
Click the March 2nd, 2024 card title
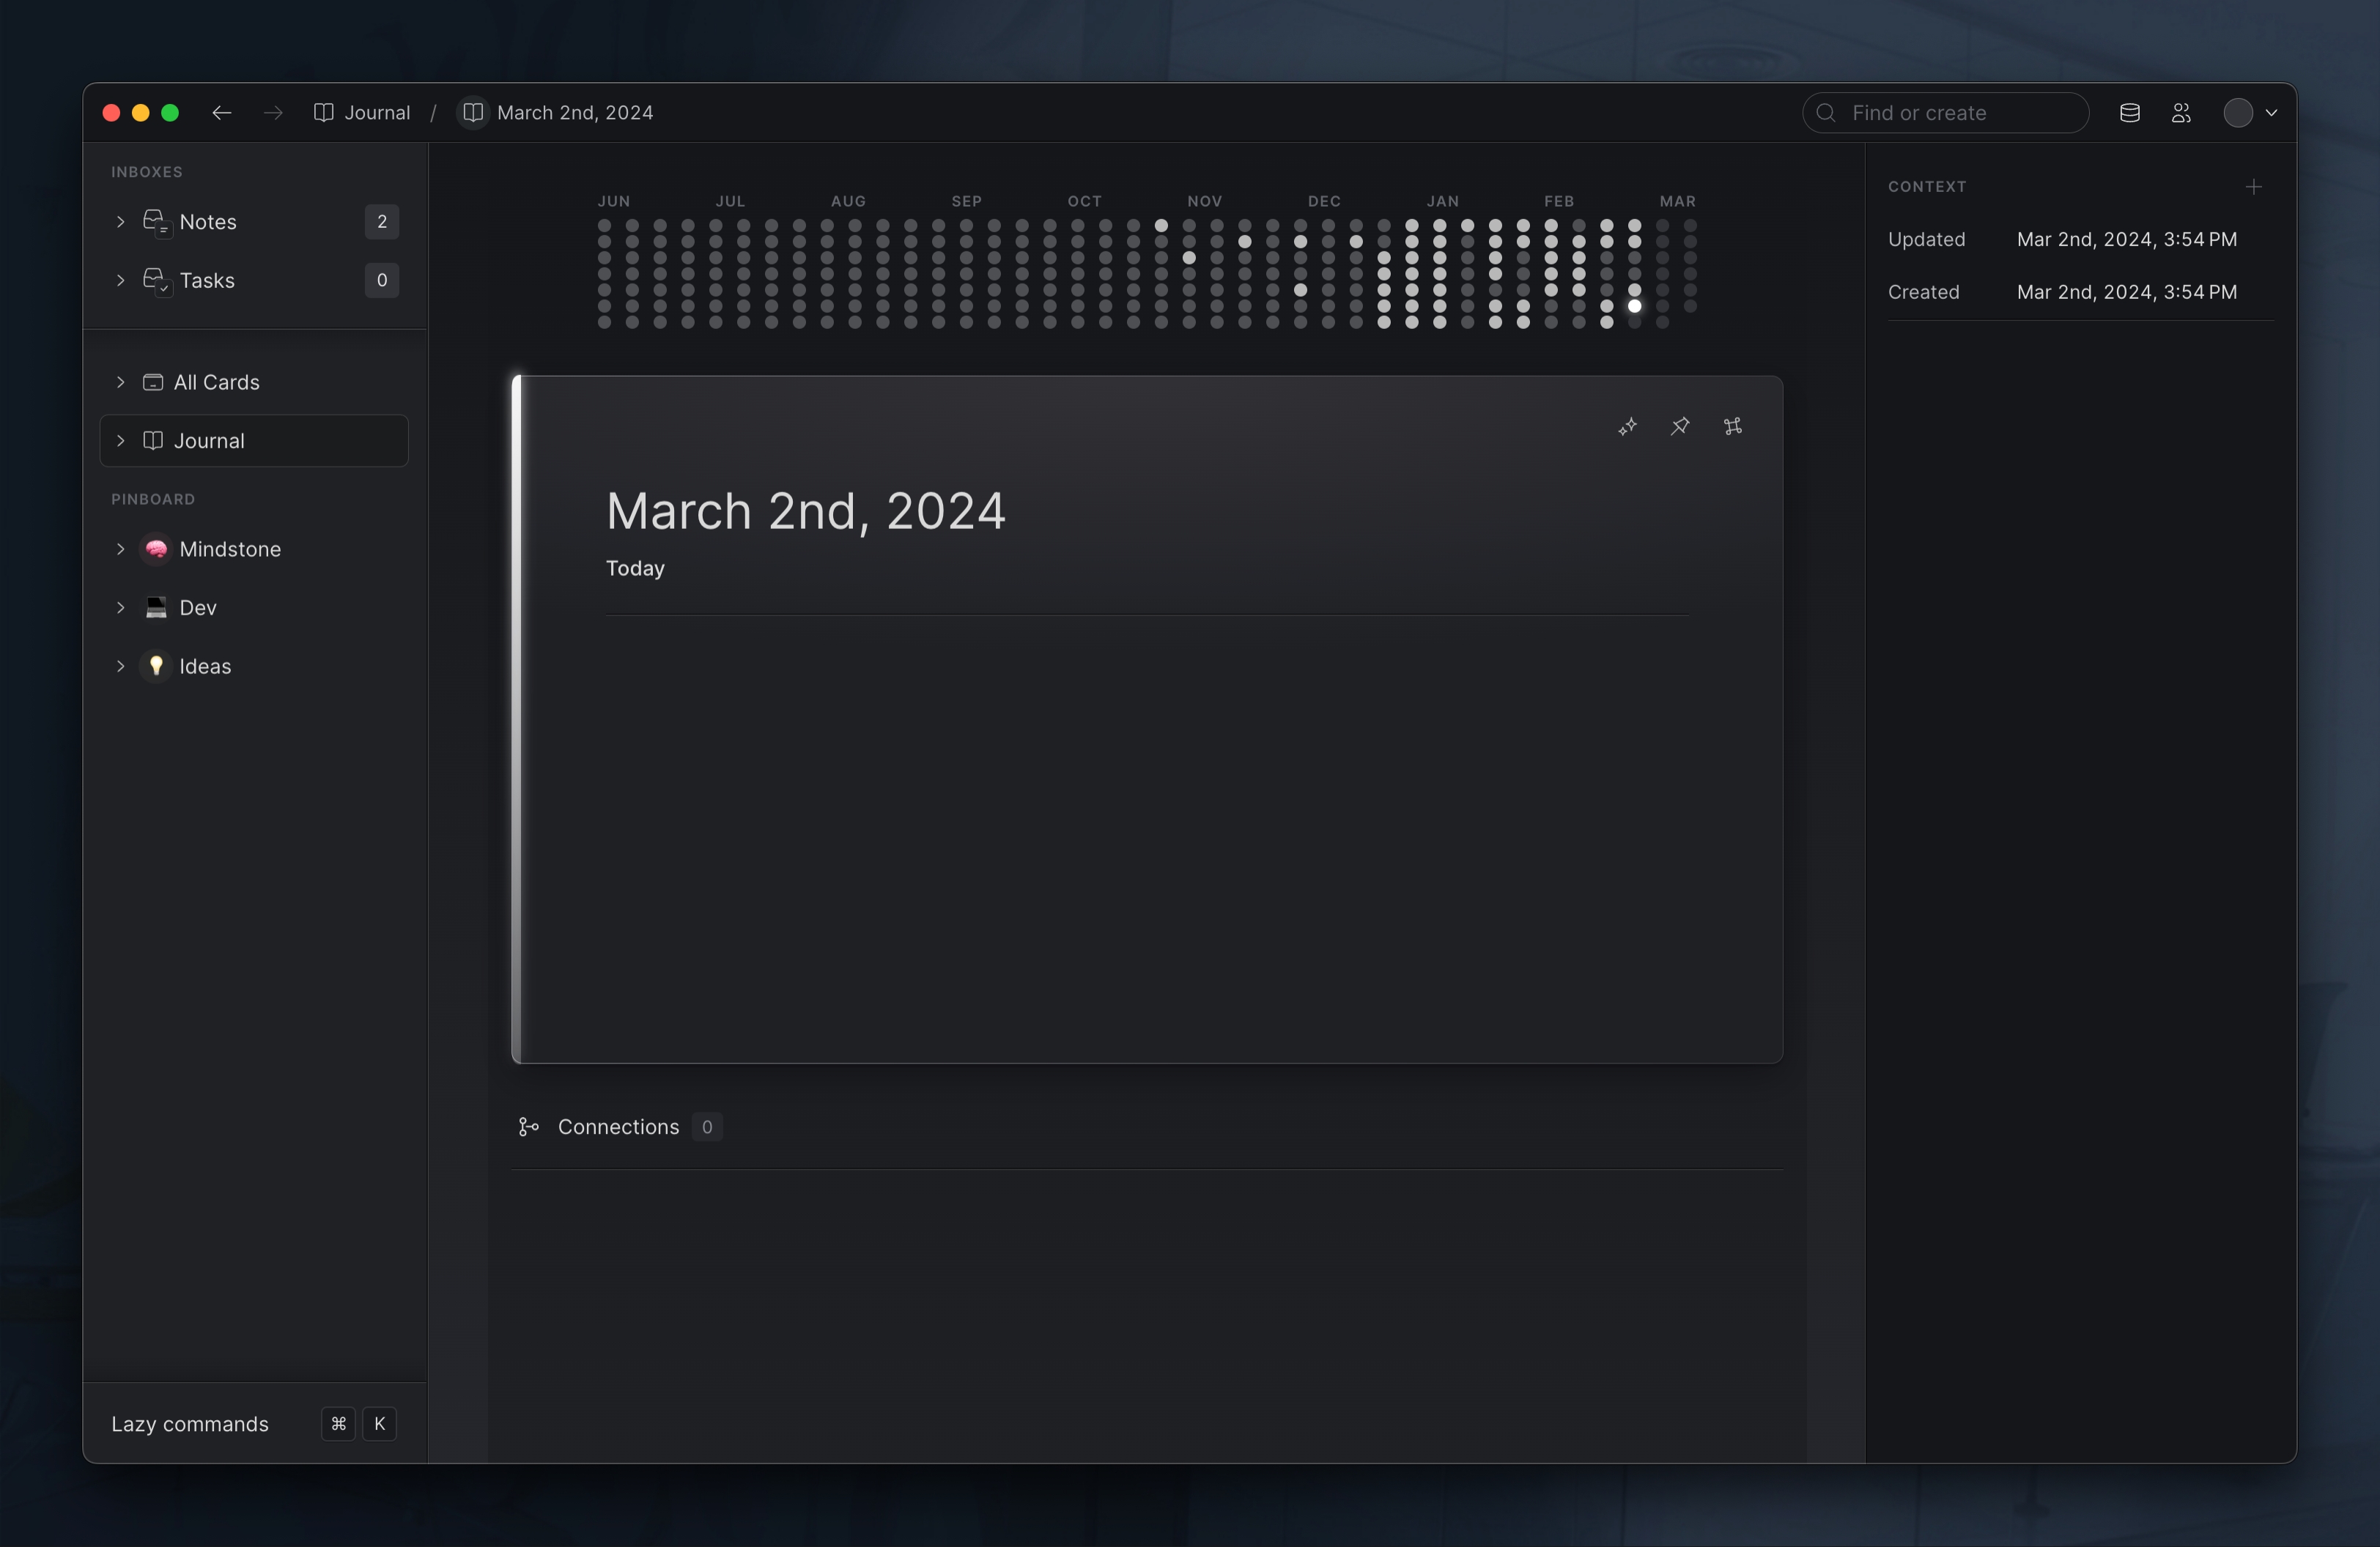point(806,511)
